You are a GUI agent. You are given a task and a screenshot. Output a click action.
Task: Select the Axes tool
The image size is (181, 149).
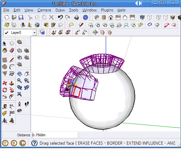5,120
